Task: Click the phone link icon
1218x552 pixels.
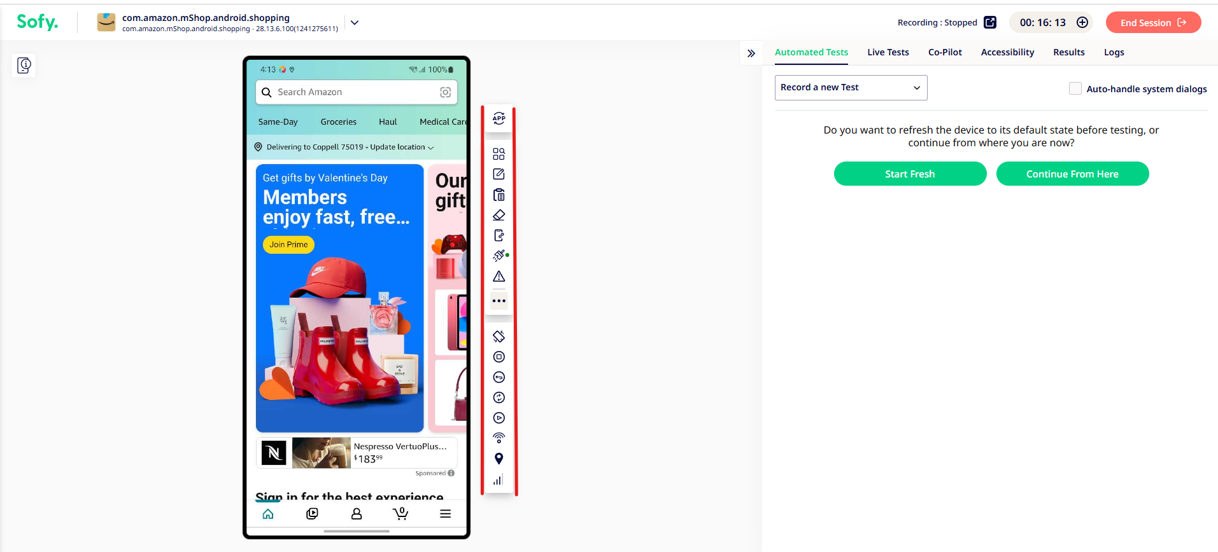Action: pyautogui.click(x=499, y=235)
